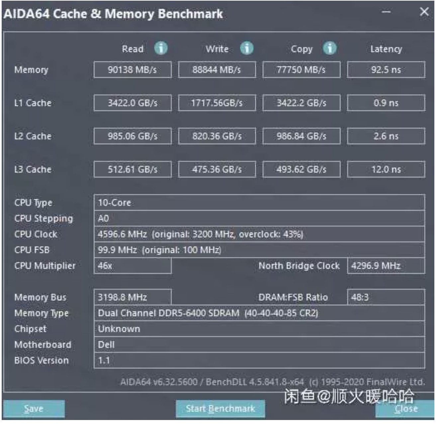Click the Write info icon
The height and width of the screenshot is (424, 440).
(247, 48)
